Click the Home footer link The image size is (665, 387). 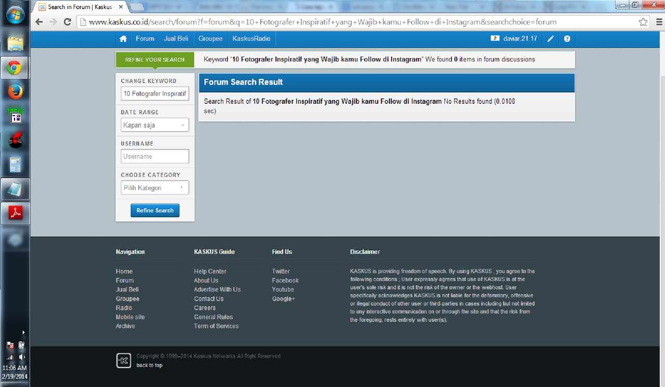(124, 271)
